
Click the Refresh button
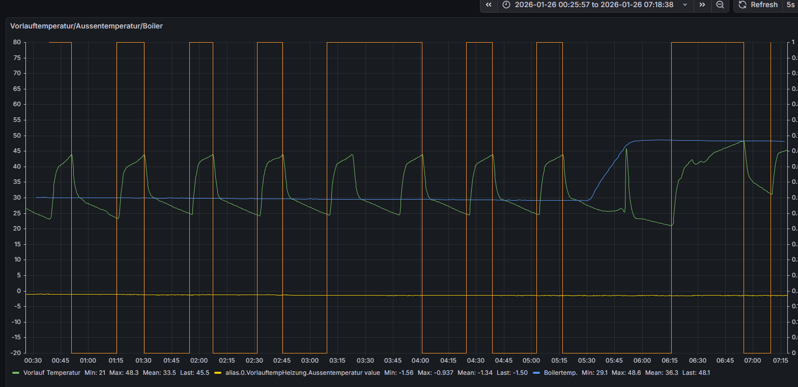click(x=758, y=5)
